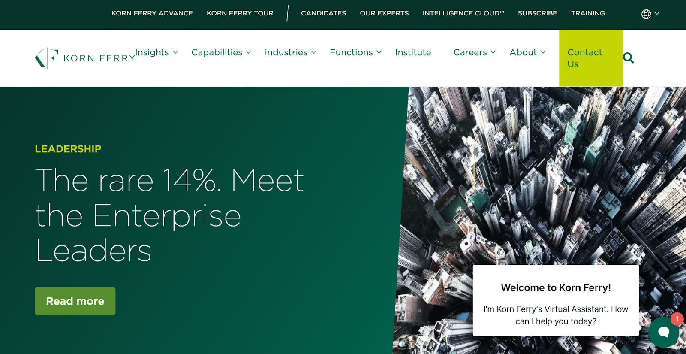
Task: Click the Subscribe link
Action: 537,13
